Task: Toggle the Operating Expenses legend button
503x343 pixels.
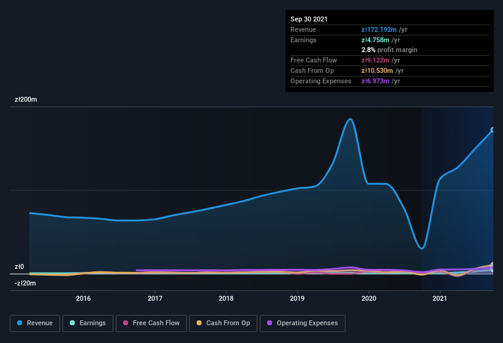Action: pos(303,323)
